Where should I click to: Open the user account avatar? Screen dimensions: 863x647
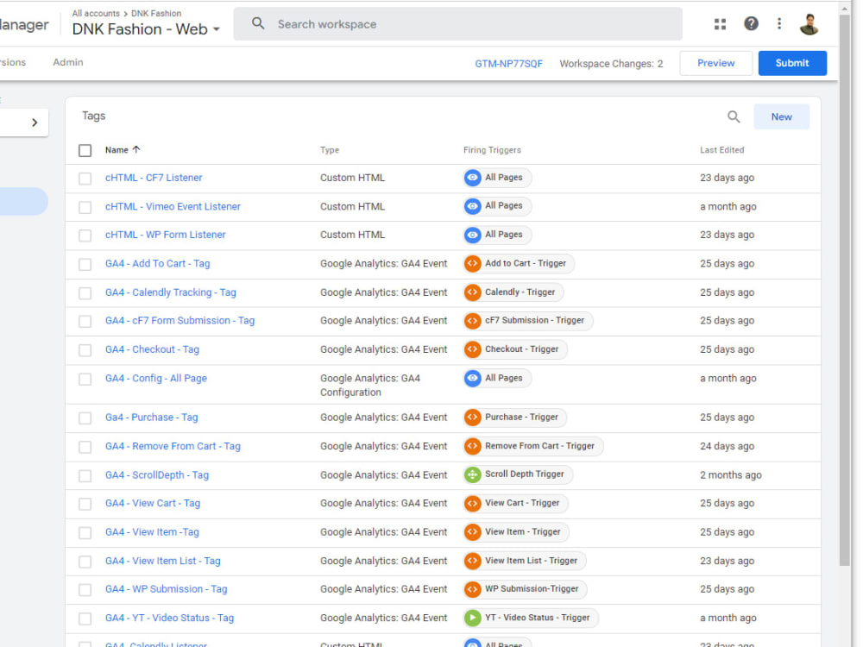click(809, 24)
